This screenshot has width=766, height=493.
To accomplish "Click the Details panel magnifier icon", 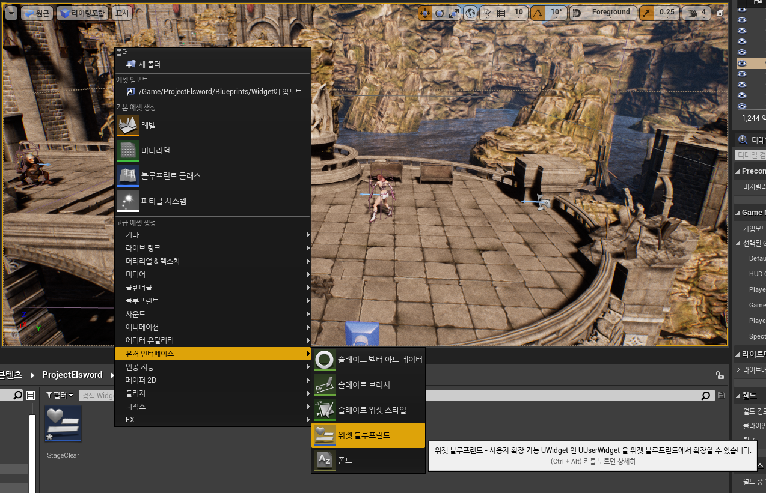I will pyautogui.click(x=743, y=140).
